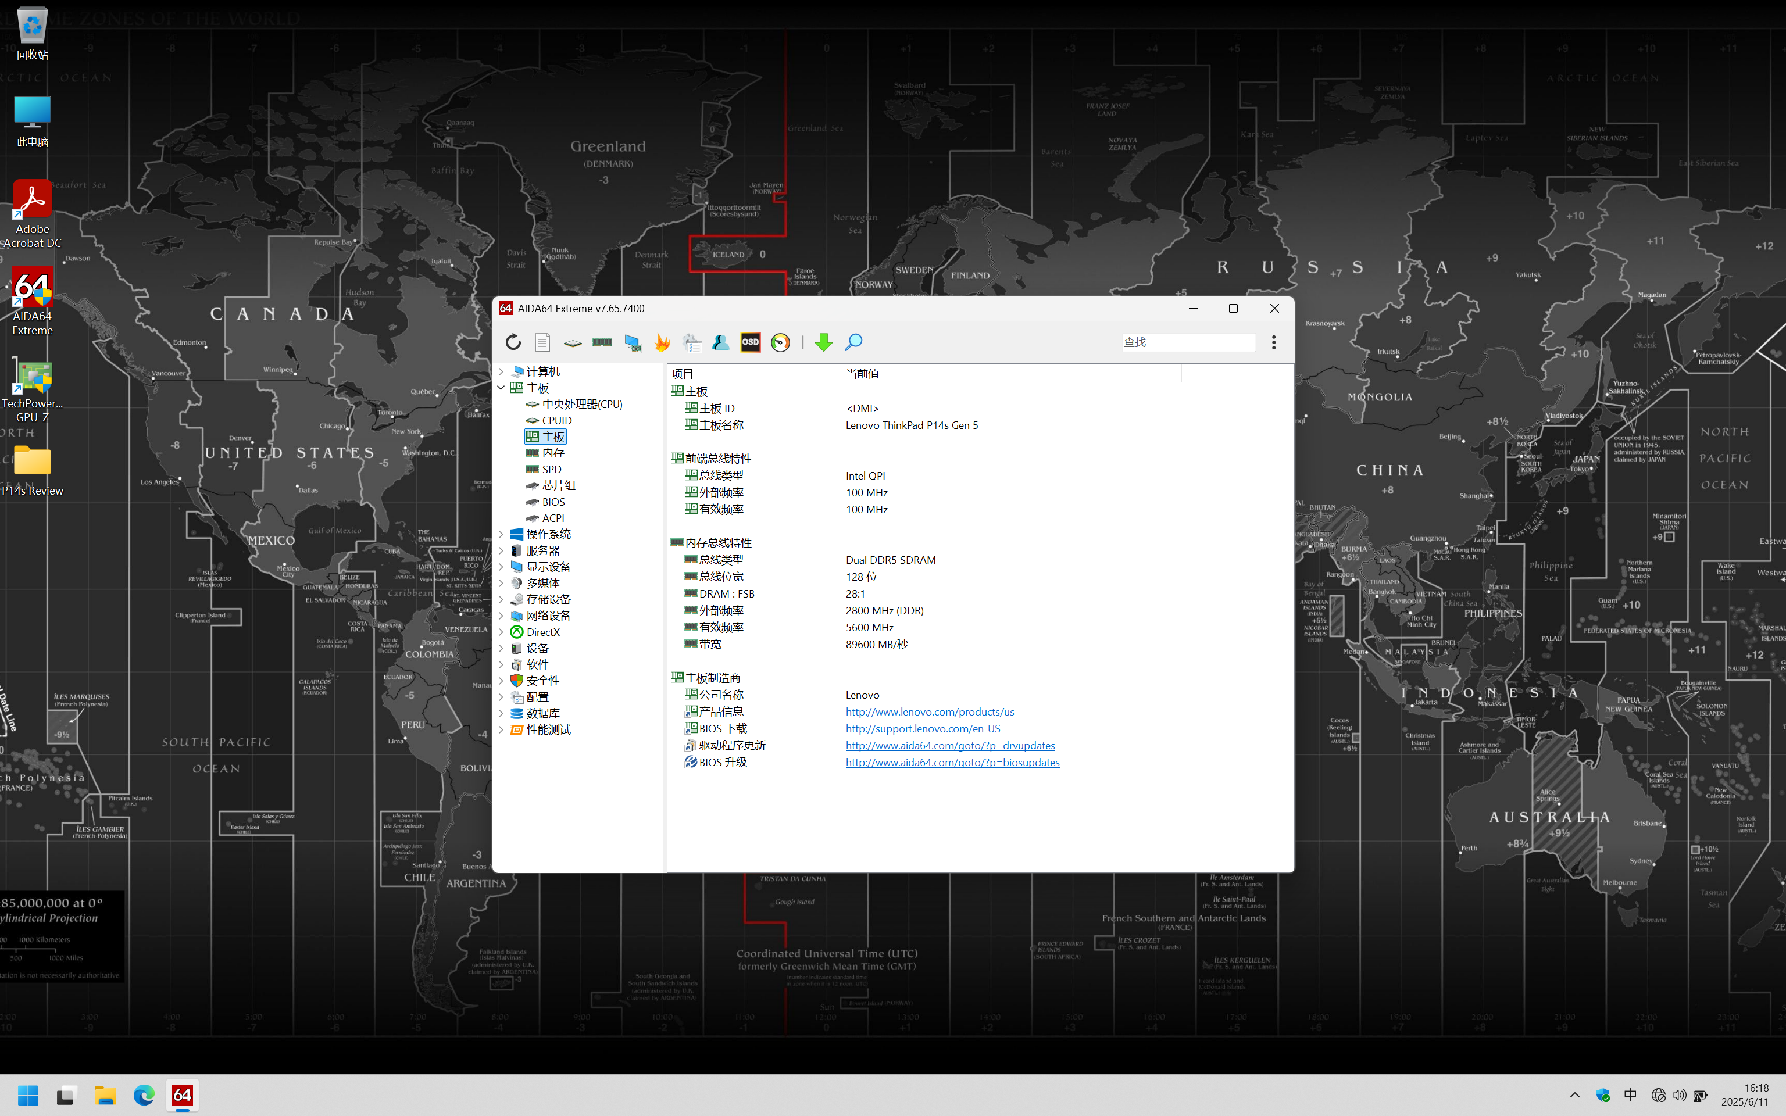
Task: Select the Intel QPI bus type value
Action: coord(866,475)
